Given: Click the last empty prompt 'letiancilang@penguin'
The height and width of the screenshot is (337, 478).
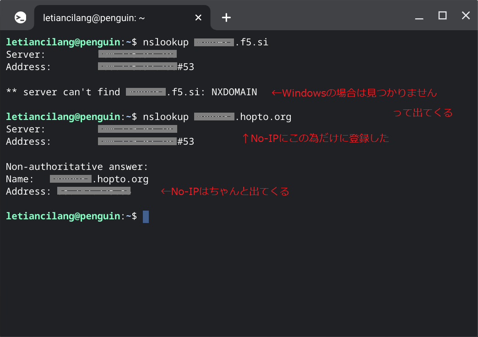Looking at the screenshot, I should [x=63, y=216].
